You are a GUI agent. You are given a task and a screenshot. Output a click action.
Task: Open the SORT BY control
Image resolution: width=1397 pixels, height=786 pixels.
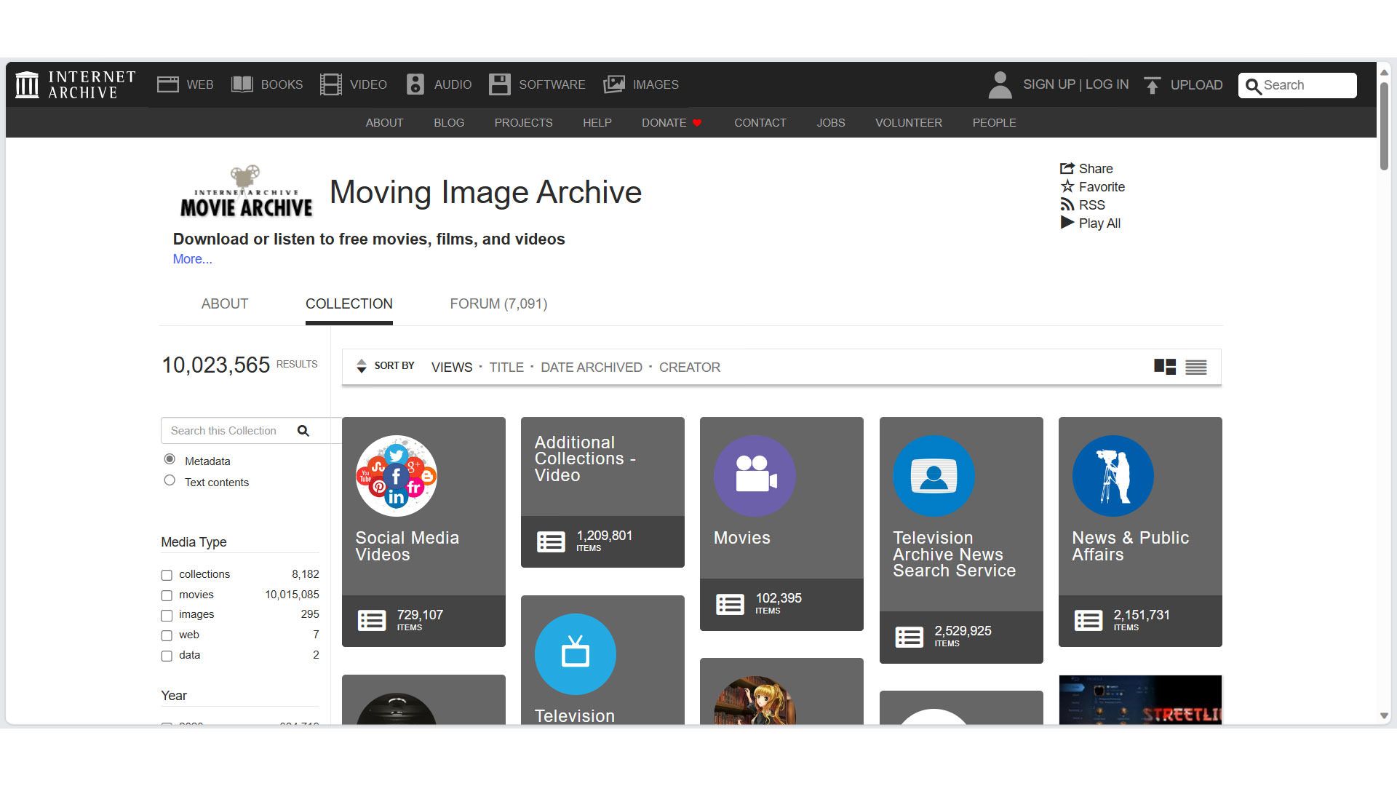(383, 366)
